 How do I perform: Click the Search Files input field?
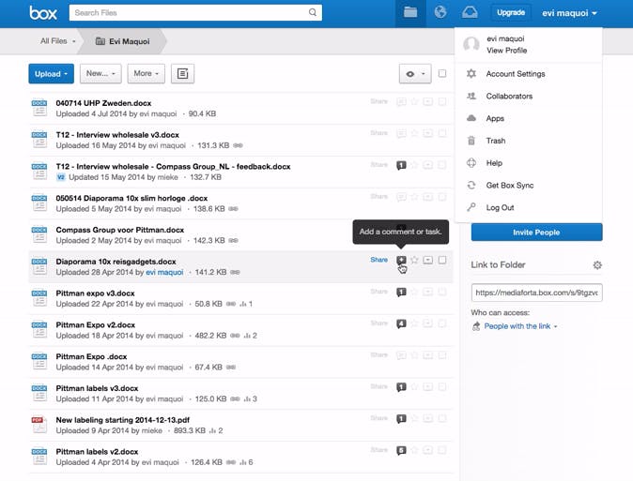(x=195, y=12)
